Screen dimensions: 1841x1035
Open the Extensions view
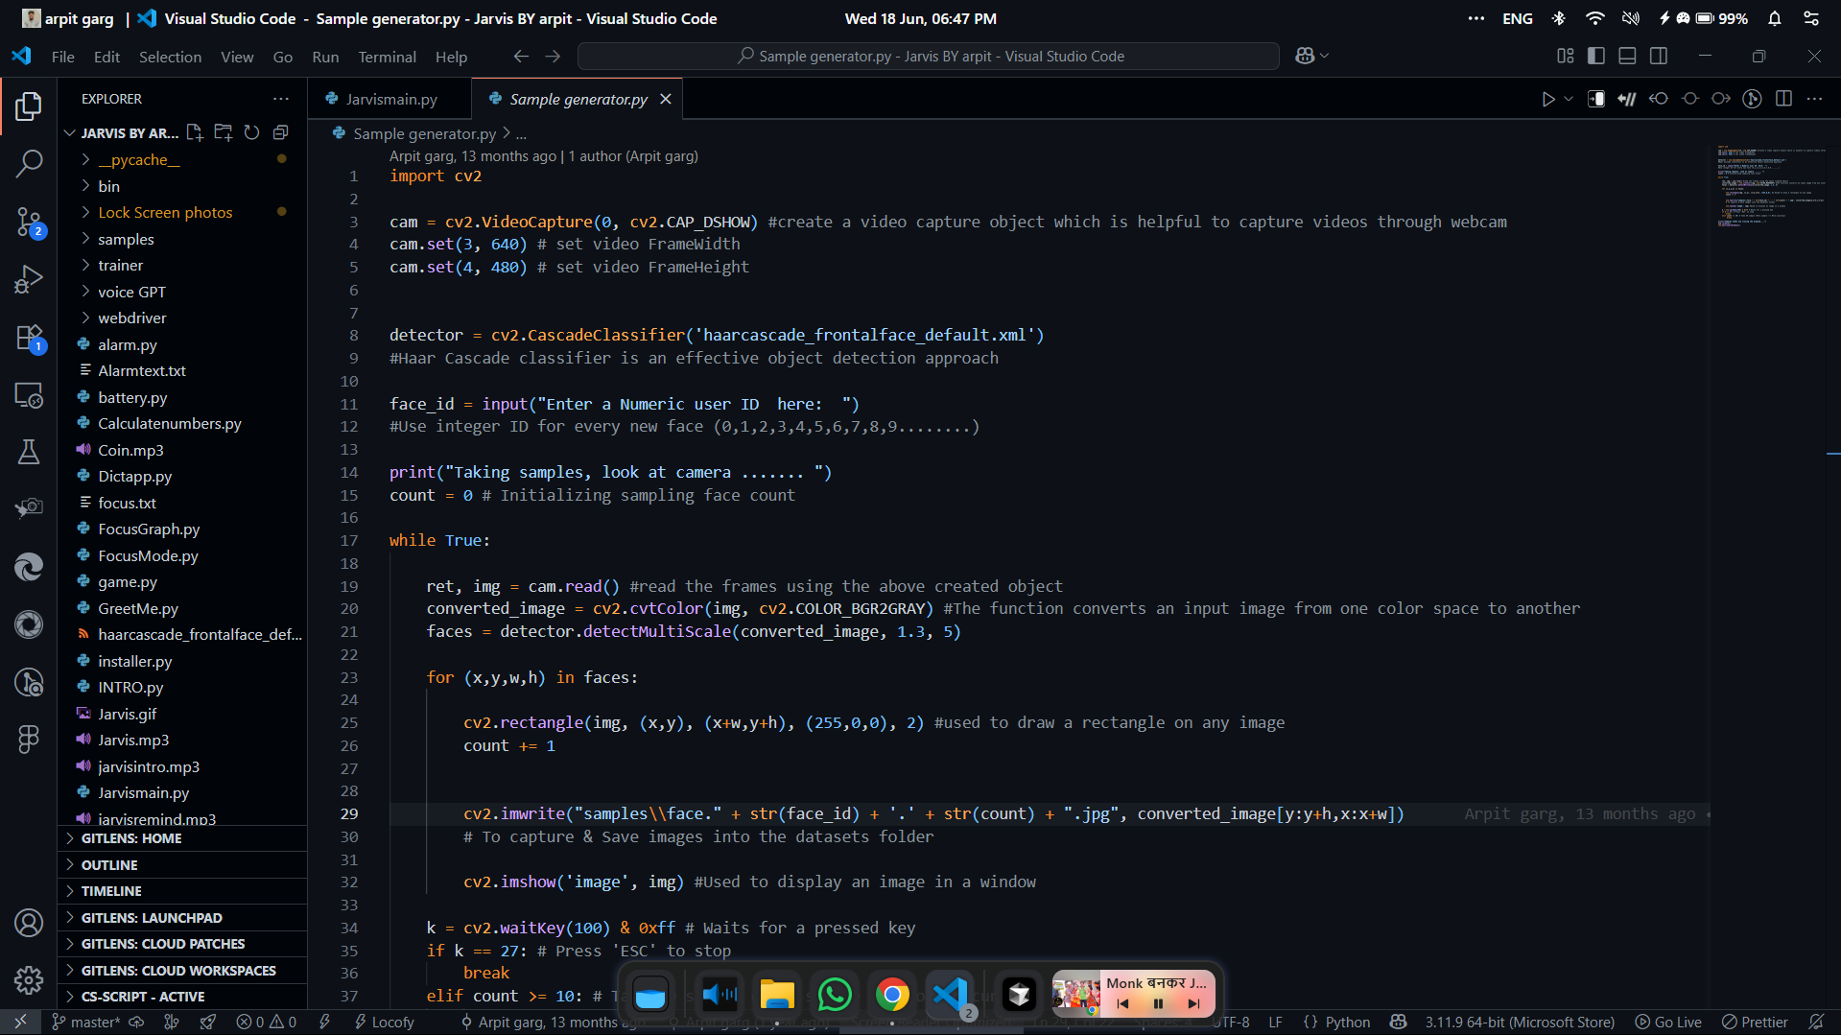29,338
